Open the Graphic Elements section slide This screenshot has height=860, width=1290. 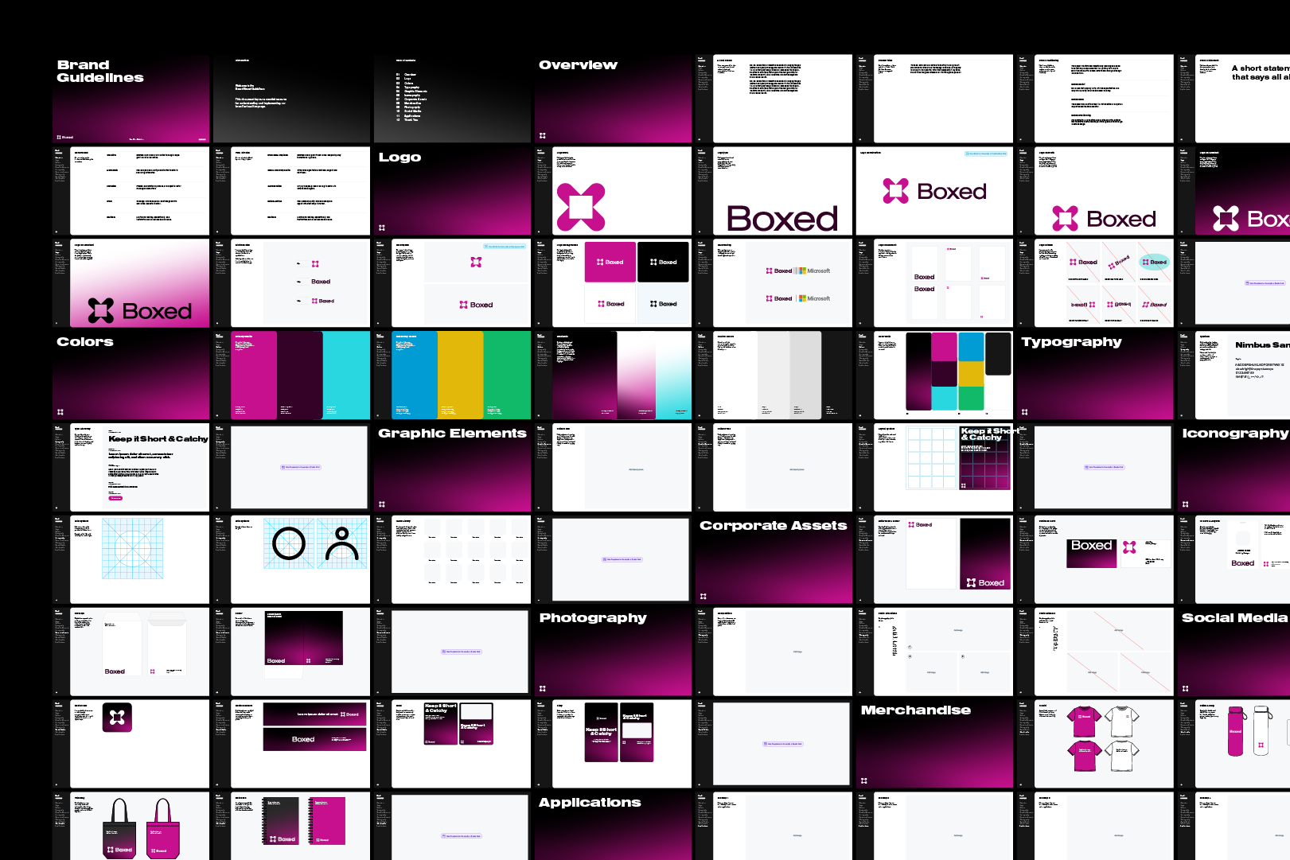(x=452, y=468)
